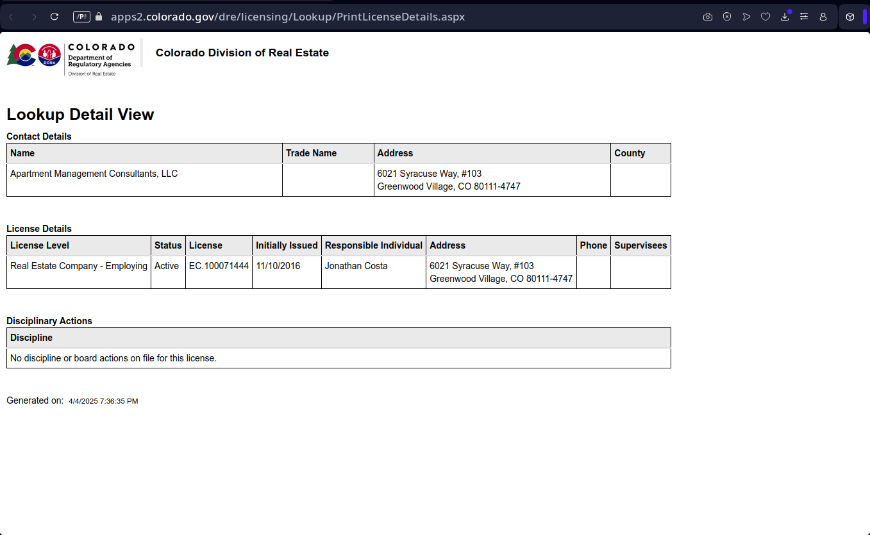Open the Easy Setup sliders icon
Viewport: 870px width, 535px height.
(x=804, y=17)
